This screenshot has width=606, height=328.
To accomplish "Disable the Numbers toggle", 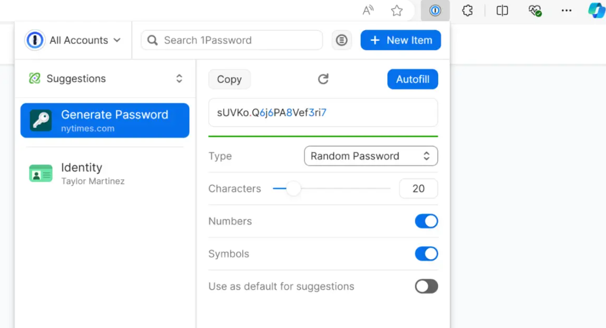I will pyautogui.click(x=426, y=221).
